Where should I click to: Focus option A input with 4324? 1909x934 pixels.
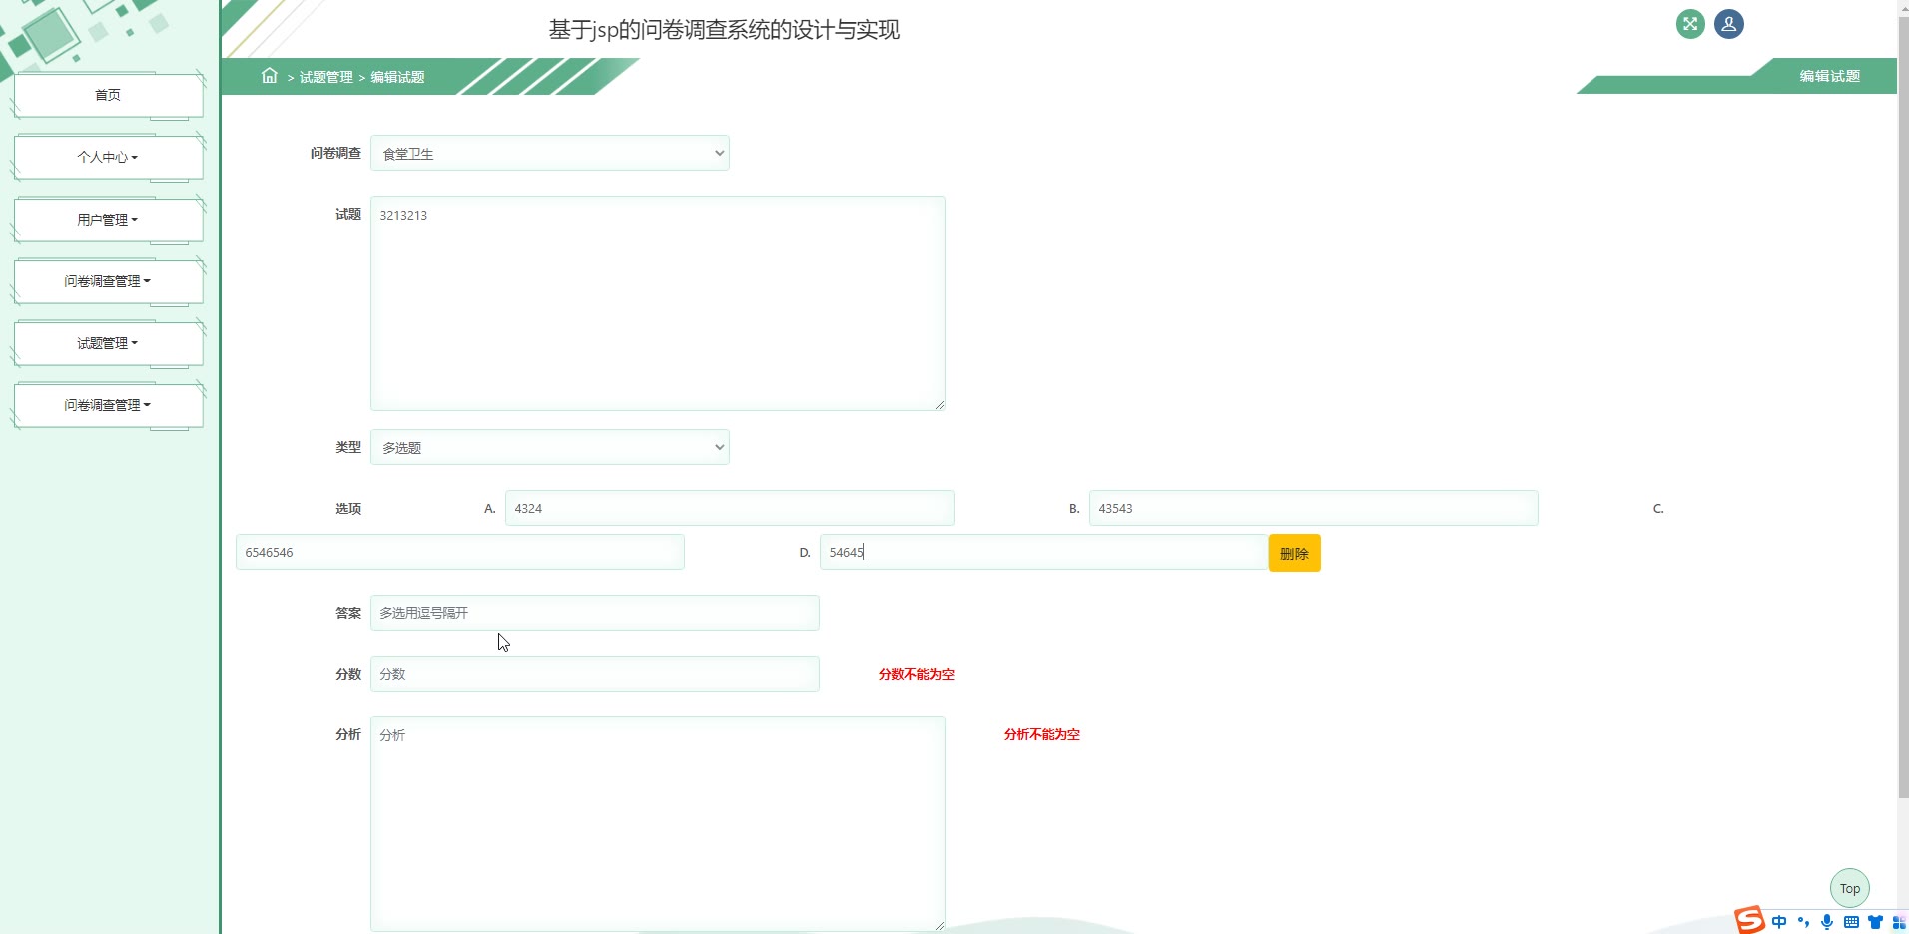[730, 508]
